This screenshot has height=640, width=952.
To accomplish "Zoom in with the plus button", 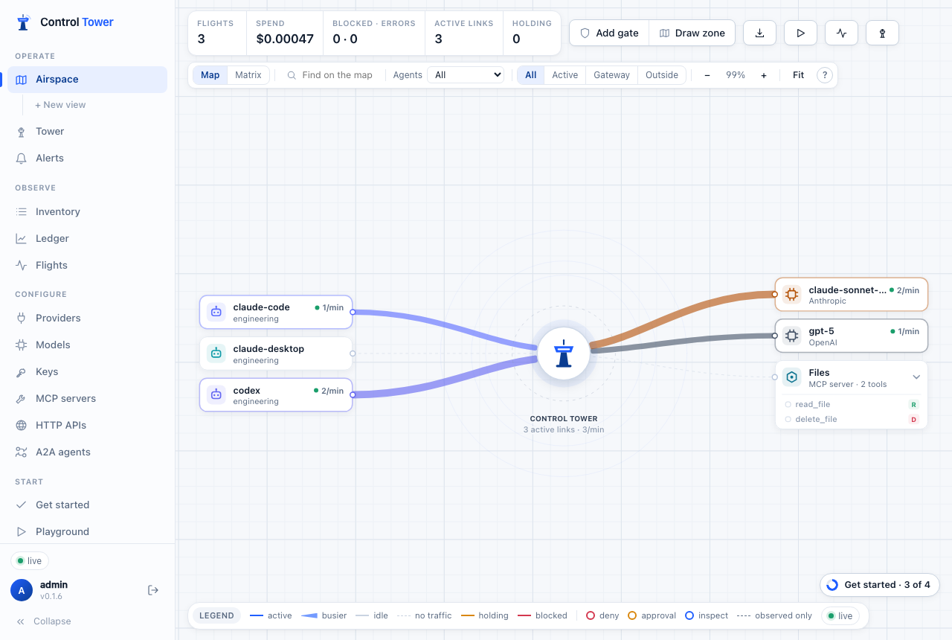I will tap(764, 75).
